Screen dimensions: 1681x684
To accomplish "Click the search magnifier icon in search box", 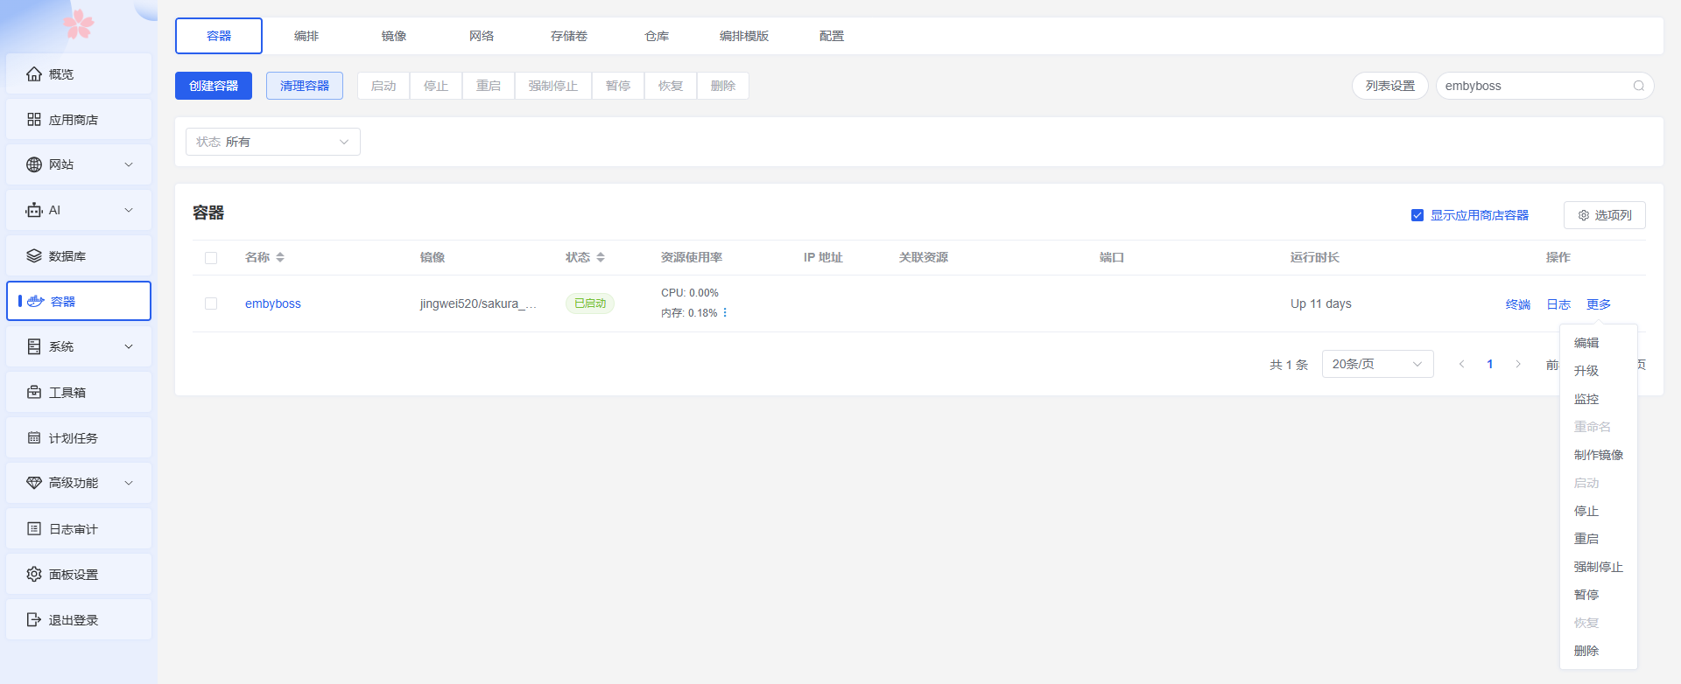I will pos(1638,86).
